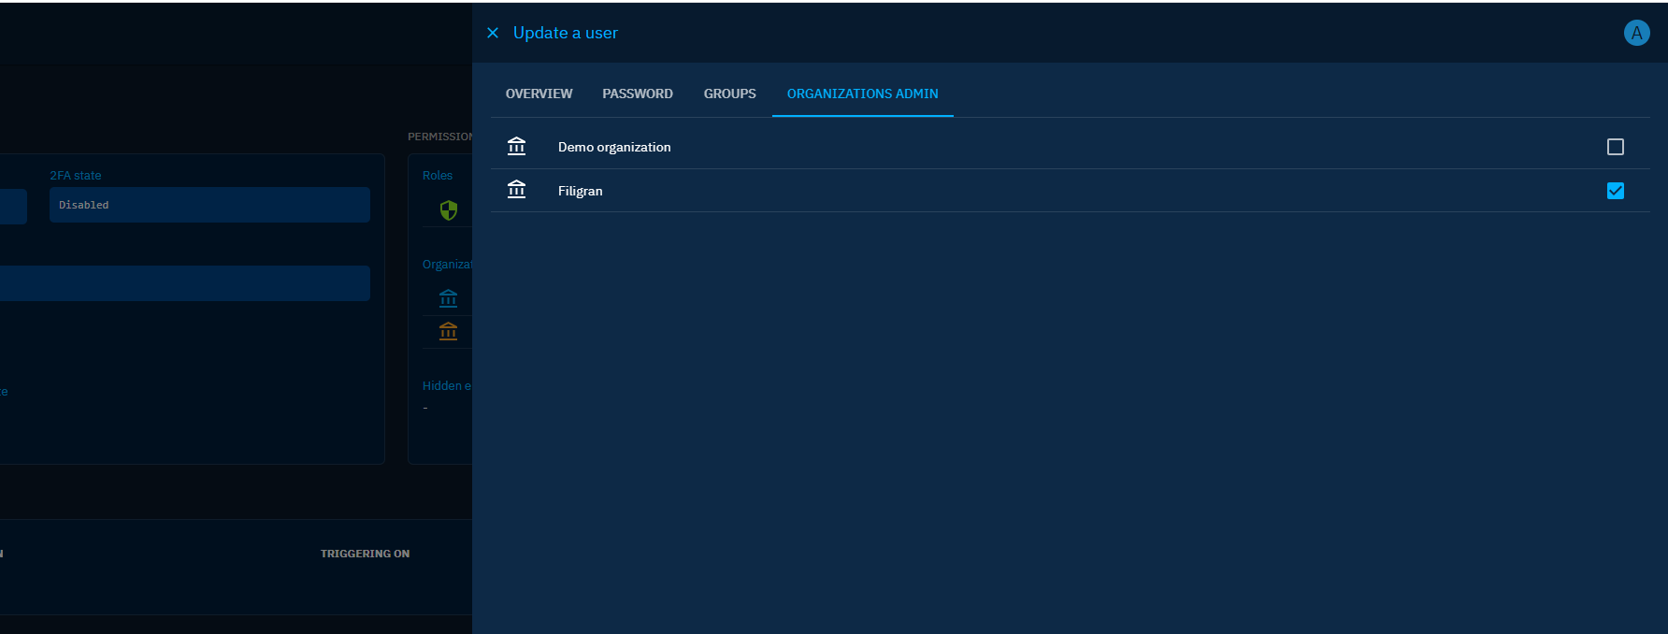Click the Demo organization row label
Screen dimensions: 1668x634
[614, 147]
